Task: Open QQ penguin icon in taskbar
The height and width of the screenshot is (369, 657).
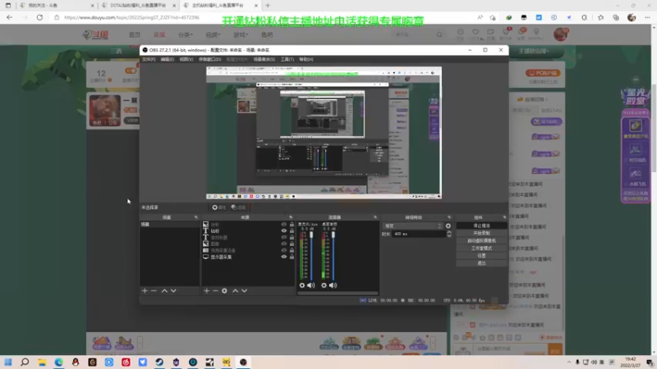Action: [76, 362]
